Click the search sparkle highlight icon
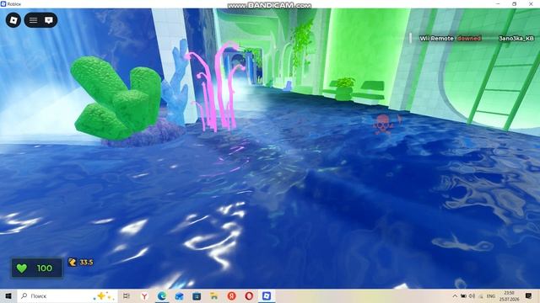This screenshot has height=303, width=540. click(x=105, y=295)
